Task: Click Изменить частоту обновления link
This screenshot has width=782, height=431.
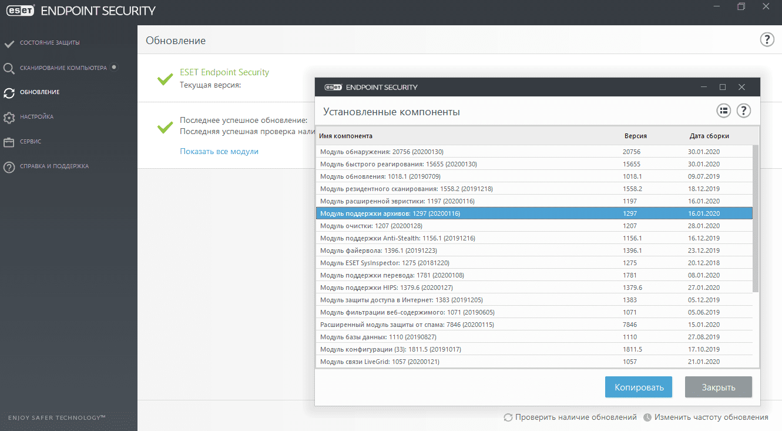Action: (711, 417)
